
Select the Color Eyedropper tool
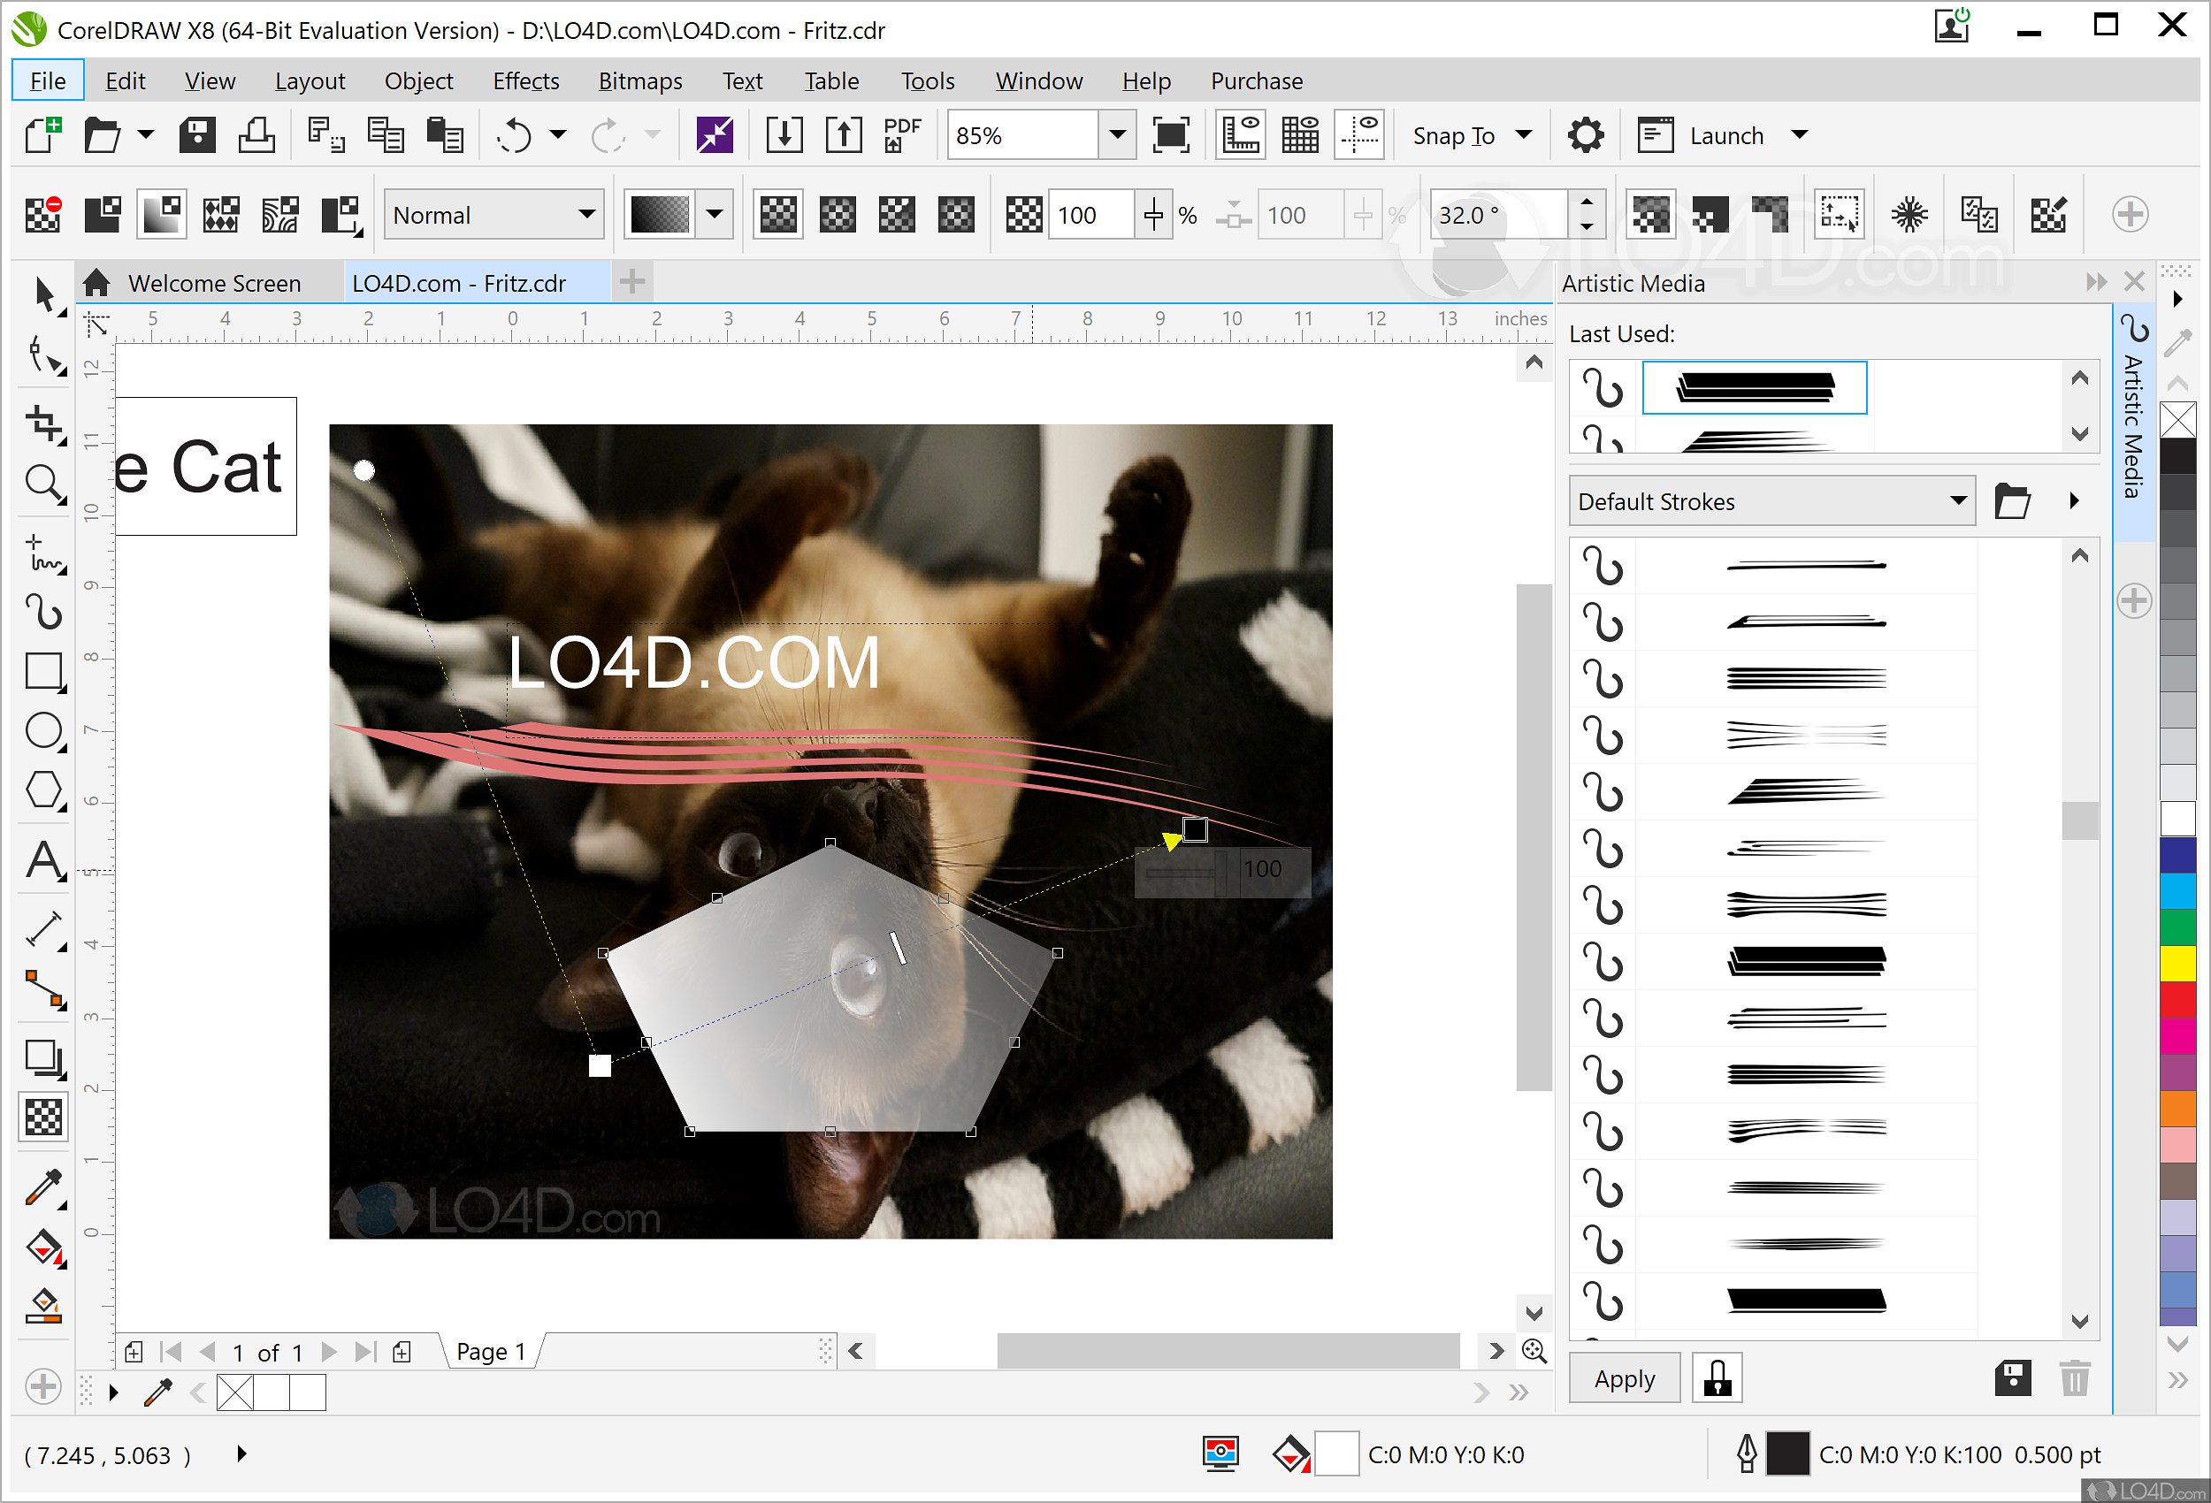pyautogui.click(x=42, y=1187)
